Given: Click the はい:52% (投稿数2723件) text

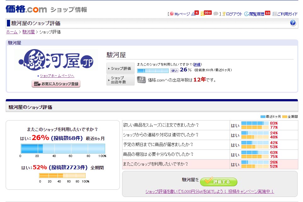Looking at the screenshot, I should 54,167.
